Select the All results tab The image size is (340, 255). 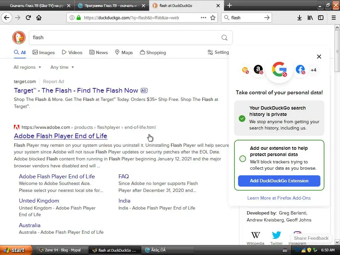pyautogui.click(x=20, y=52)
